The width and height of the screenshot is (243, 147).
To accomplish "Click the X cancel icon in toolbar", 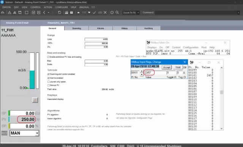I will [x=105, y=13].
